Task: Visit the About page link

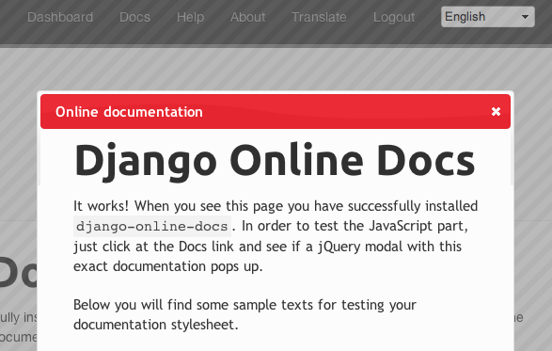Action: click(247, 17)
